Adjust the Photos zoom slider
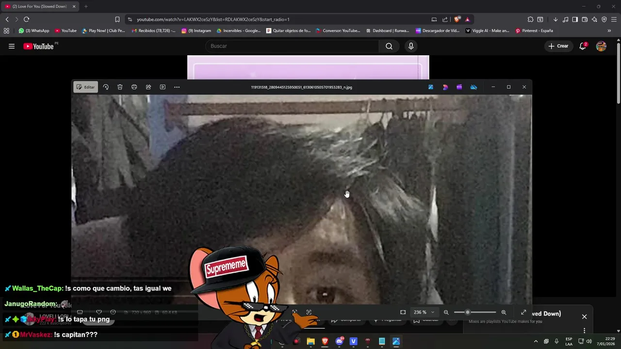Screen dimensions: 621x349 point(475,312)
